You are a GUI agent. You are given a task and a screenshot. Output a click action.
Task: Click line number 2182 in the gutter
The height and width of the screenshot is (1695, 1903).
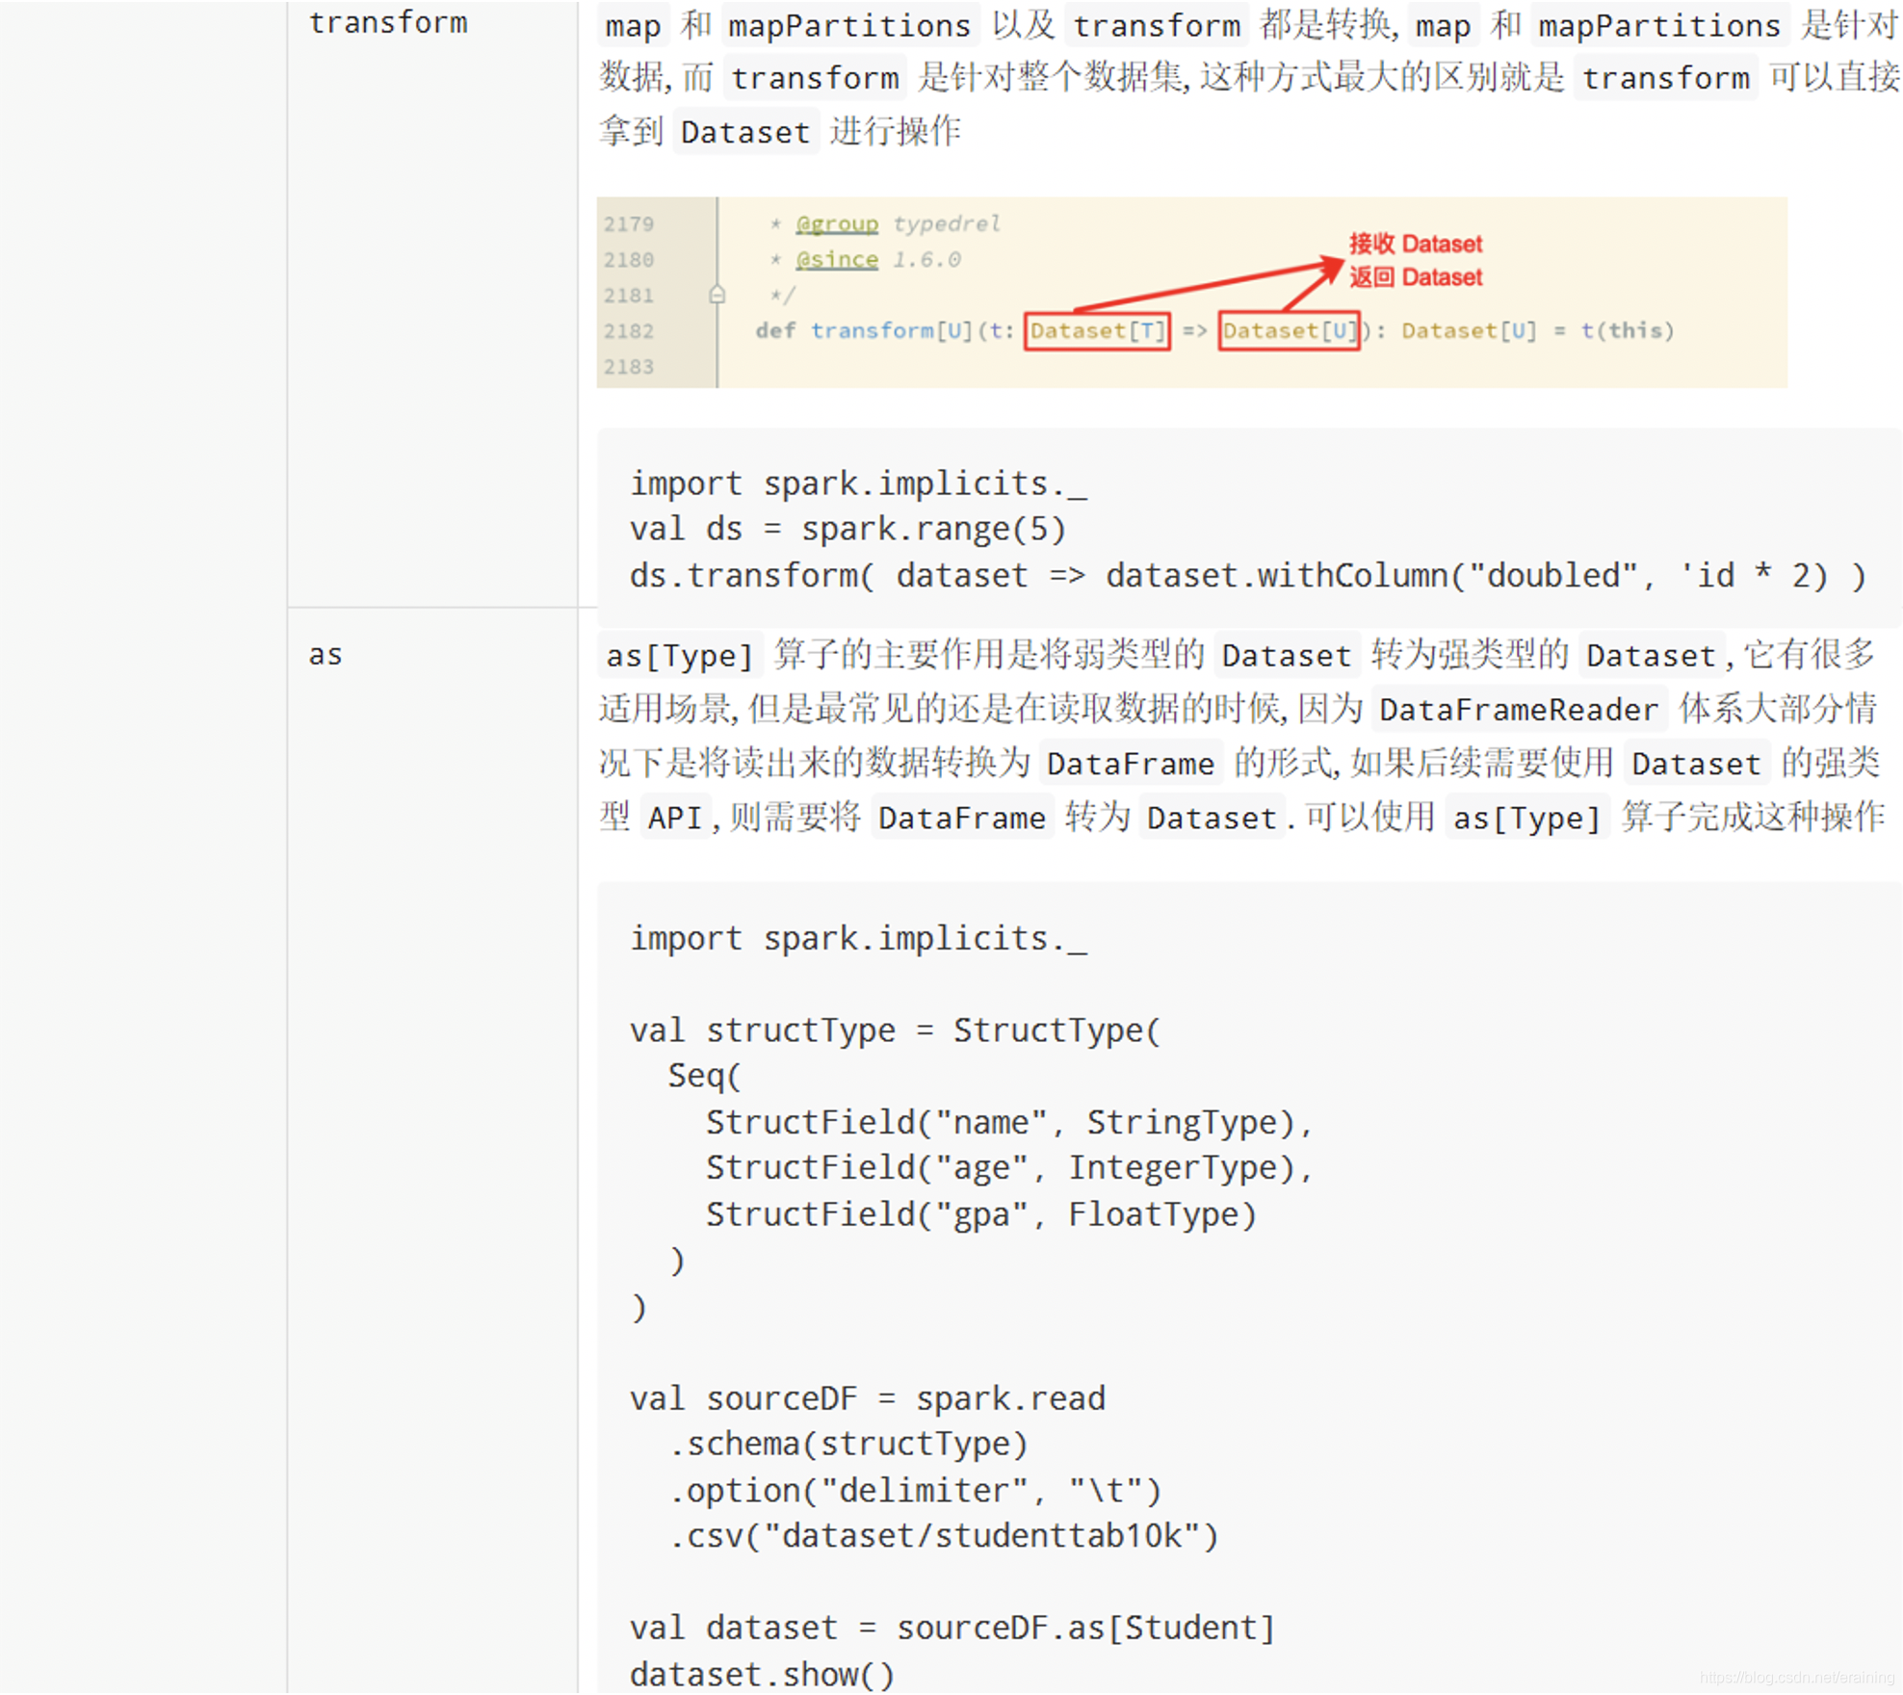click(x=628, y=331)
